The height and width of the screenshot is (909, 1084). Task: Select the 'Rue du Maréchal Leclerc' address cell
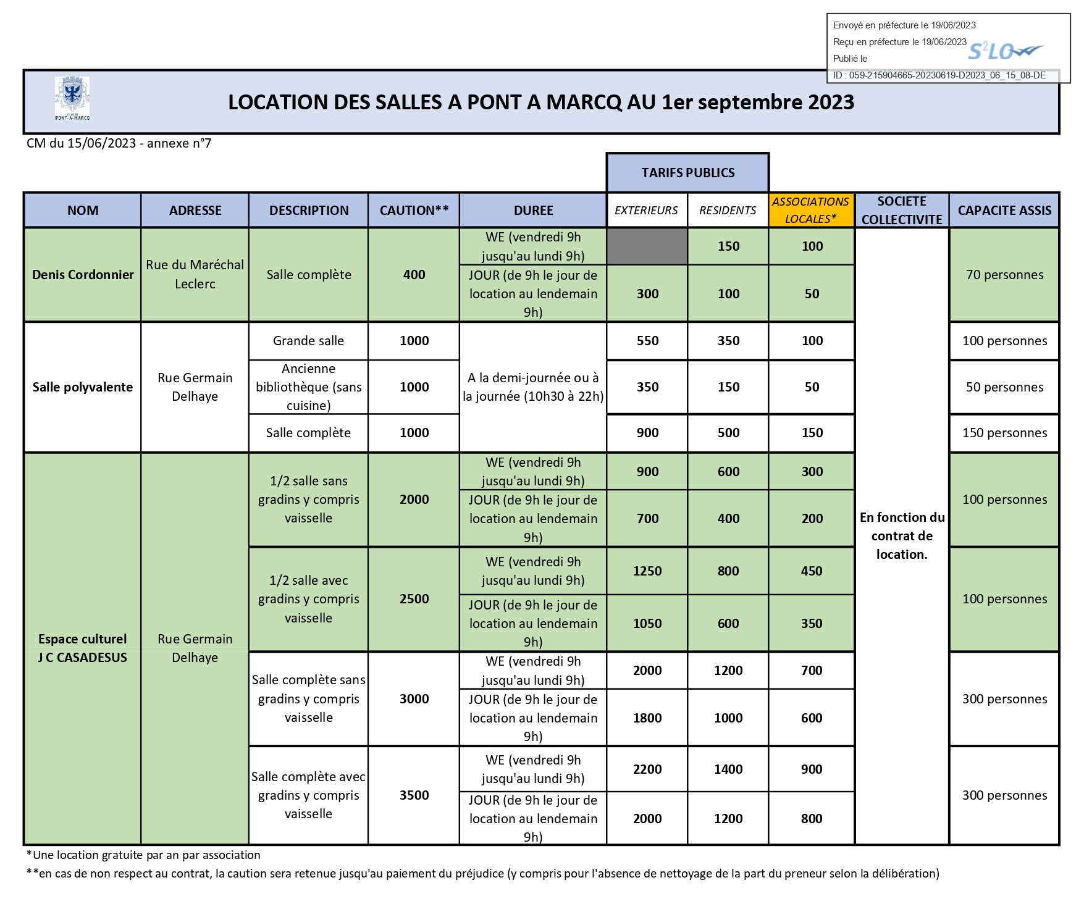tap(195, 275)
